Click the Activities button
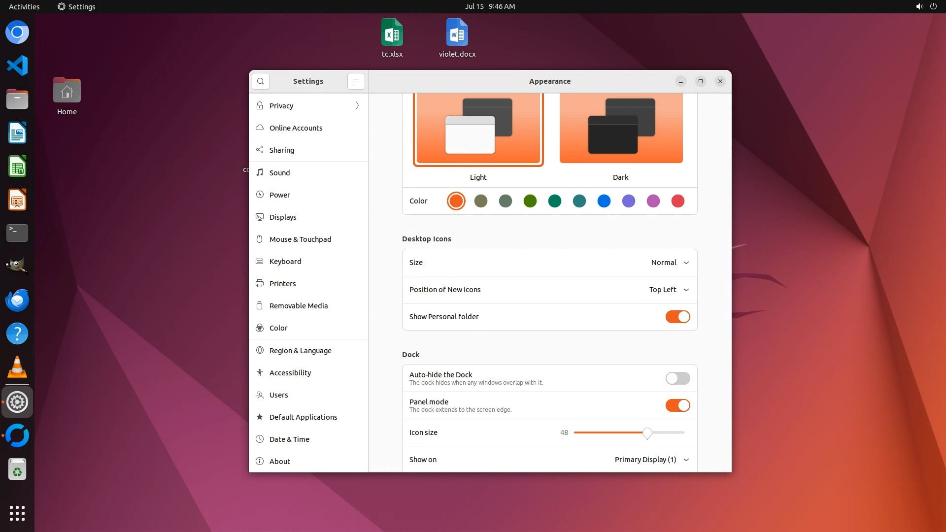This screenshot has width=946, height=532. click(24, 6)
